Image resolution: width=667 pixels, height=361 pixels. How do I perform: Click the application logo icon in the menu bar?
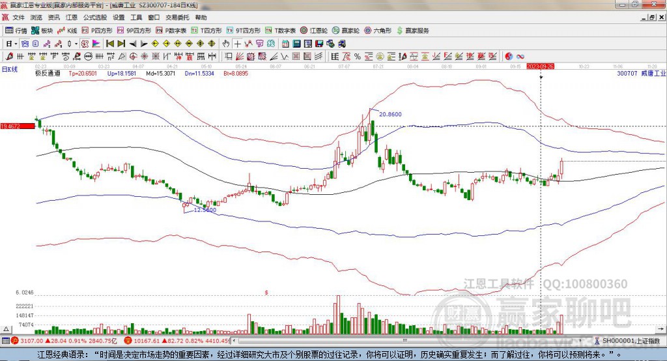pos(5,18)
